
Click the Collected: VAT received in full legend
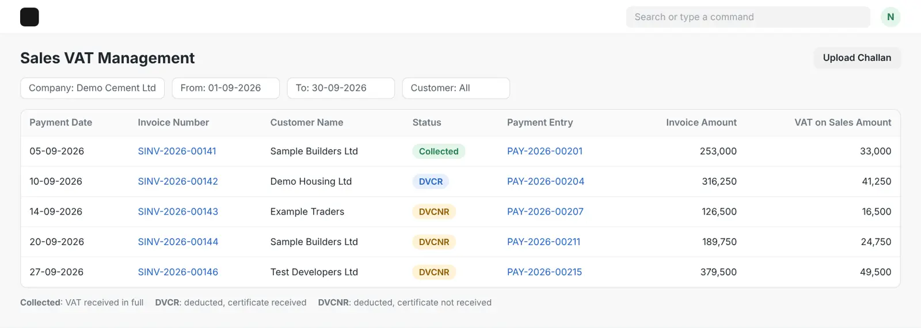82,303
